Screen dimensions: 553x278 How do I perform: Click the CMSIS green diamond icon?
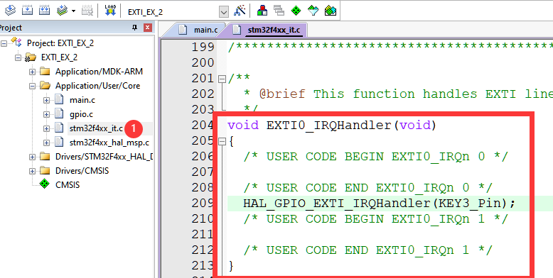45,184
